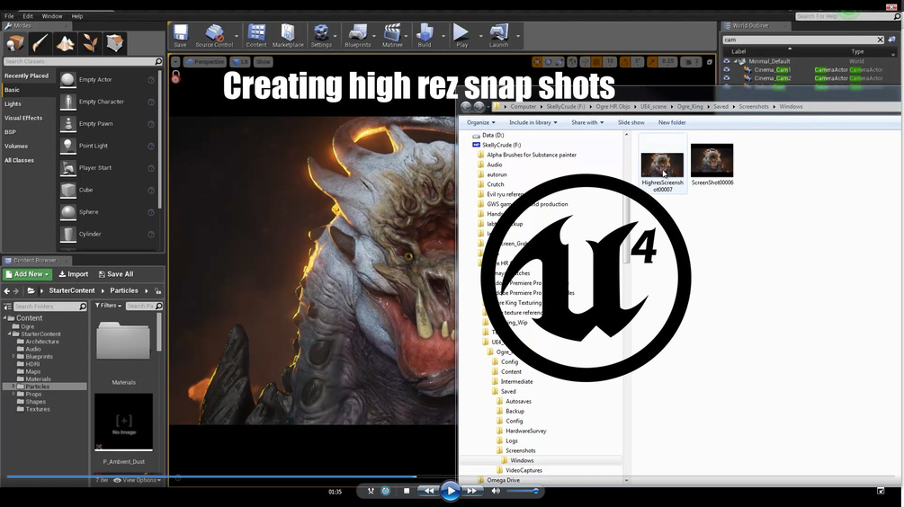This screenshot has width=904, height=507.
Task: Select the Geometry Editing mode icon
Action: click(114, 43)
